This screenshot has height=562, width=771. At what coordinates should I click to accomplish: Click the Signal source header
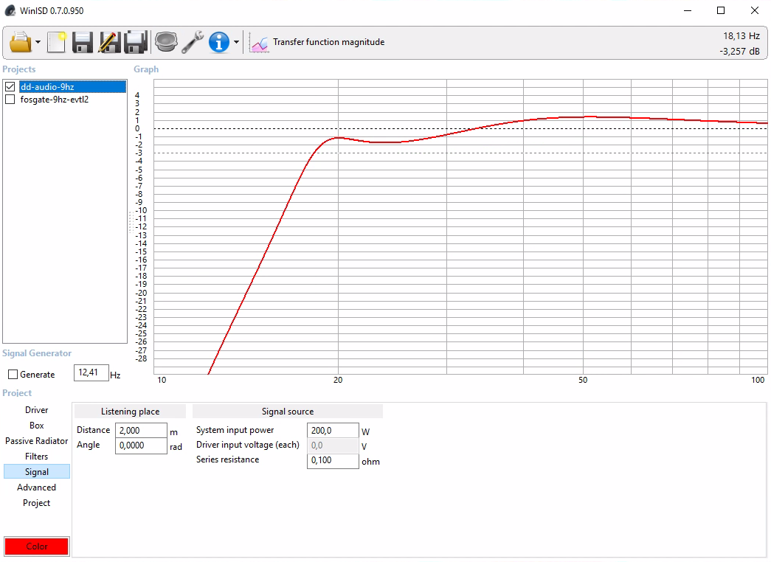288,412
